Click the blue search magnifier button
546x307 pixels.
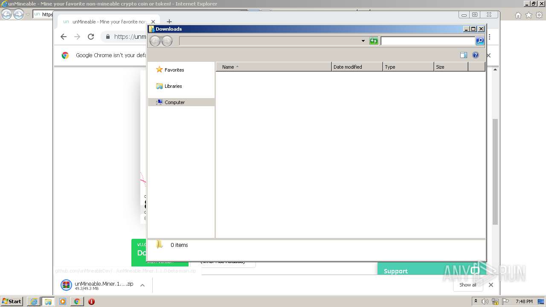[x=480, y=41]
